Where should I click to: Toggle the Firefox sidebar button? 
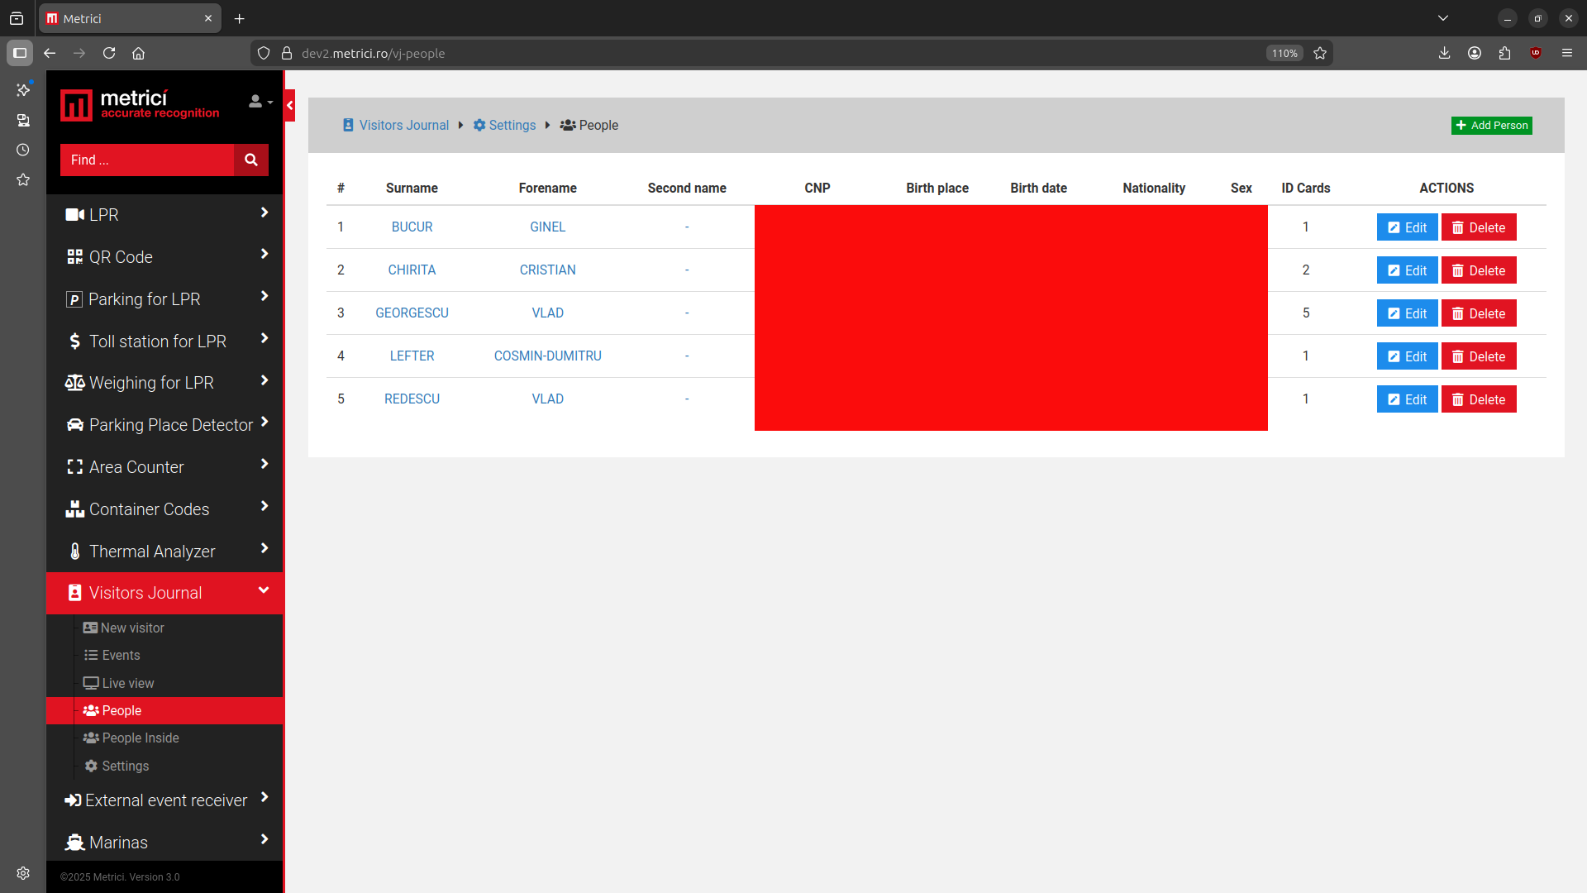pyautogui.click(x=20, y=53)
